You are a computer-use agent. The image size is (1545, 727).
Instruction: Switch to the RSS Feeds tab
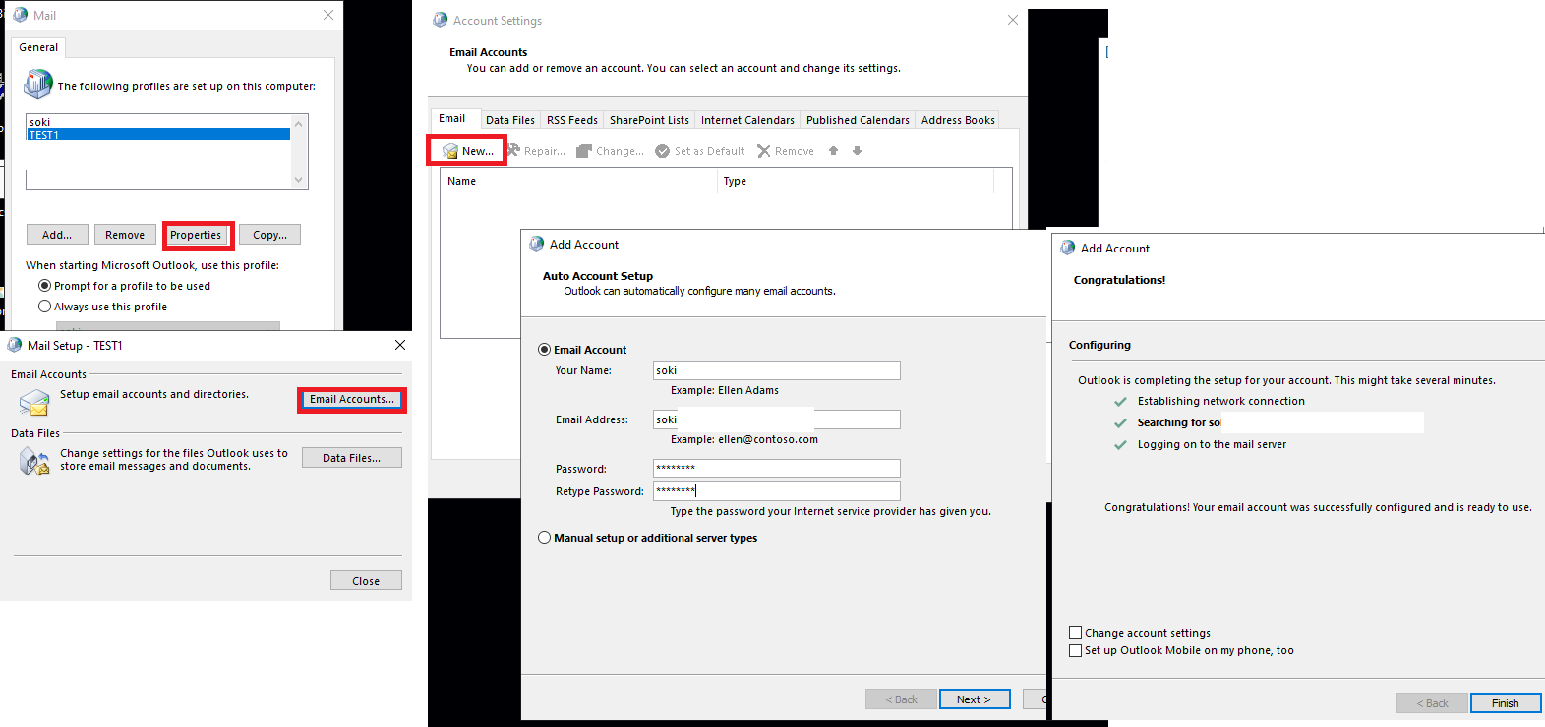tap(572, 120)
